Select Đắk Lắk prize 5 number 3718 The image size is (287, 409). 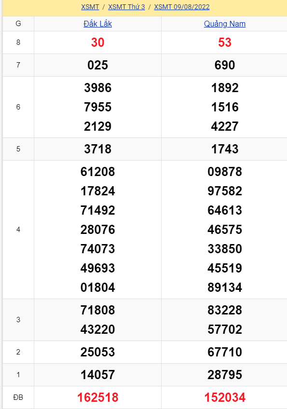click(97, 149)
